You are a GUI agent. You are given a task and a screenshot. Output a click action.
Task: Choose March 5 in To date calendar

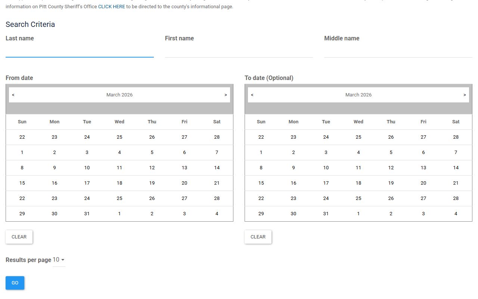391,152
